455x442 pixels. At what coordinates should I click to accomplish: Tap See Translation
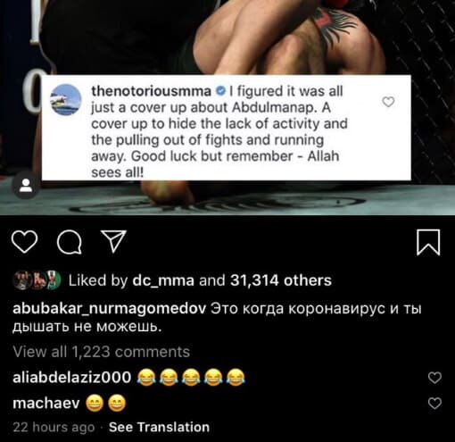coord(159,427)
